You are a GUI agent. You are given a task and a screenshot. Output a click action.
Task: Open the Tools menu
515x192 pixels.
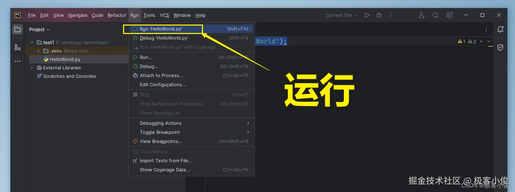149,15
